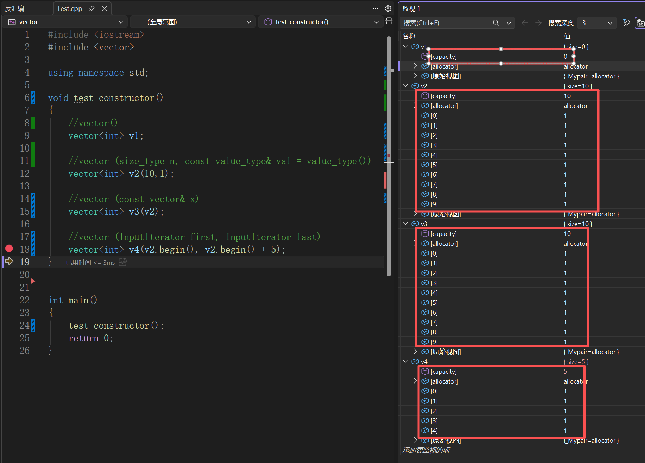Image resolution: width=645 pixels, height=463 pixels.
Task: Click the v2 [9] element icon
Action: 425,204
